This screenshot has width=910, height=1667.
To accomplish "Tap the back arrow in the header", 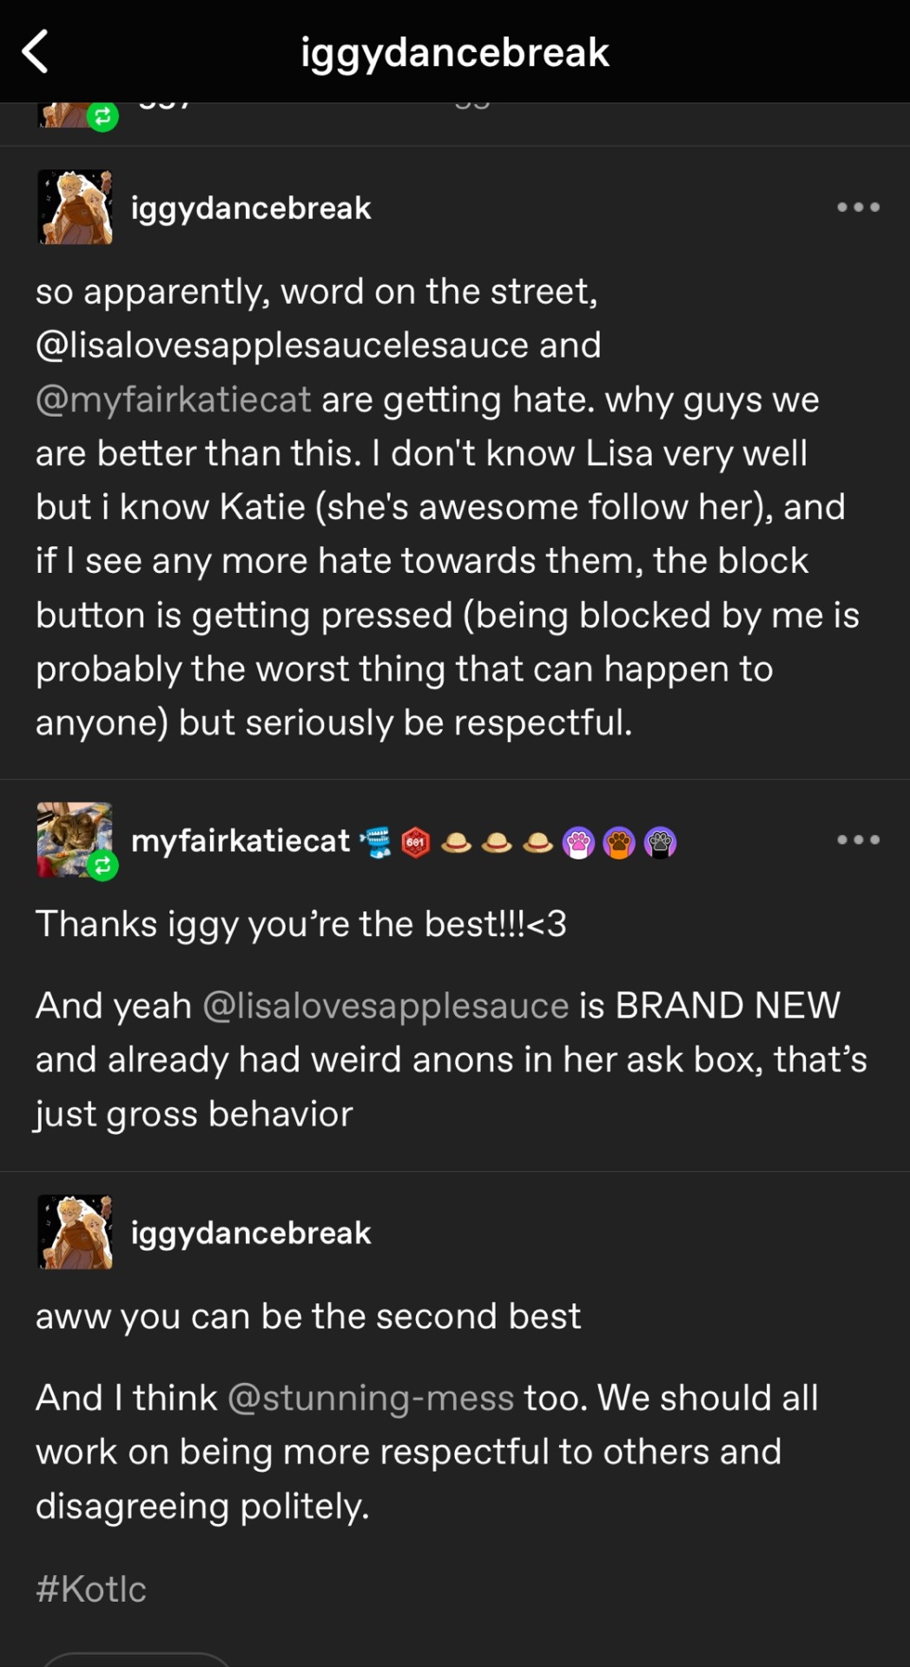I will click(x=35, y=52).
